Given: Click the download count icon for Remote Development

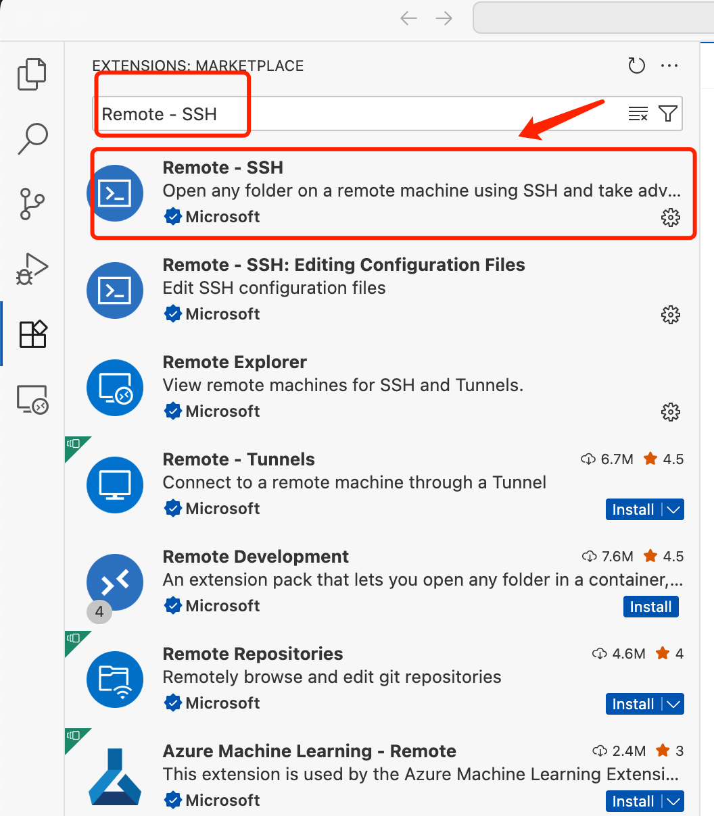Looking at the screenshot, I should [x=589, y=557].
